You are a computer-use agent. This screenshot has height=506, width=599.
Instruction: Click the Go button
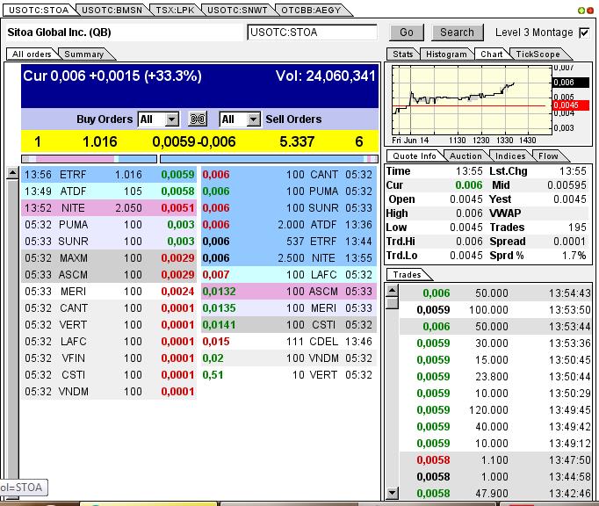pyautogui.click(x=407, y=33)
